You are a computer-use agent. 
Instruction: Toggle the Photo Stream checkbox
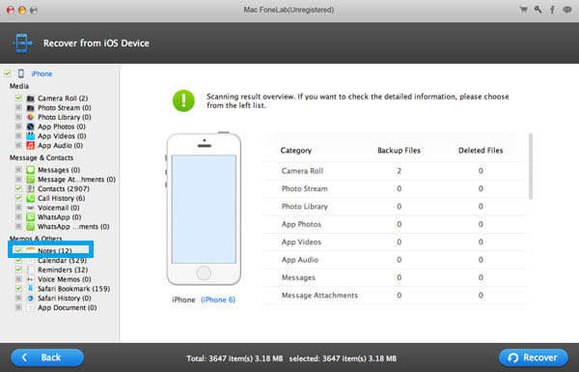click(18, 107)
